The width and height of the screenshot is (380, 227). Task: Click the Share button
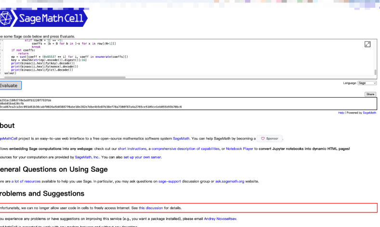pos(370,94)
